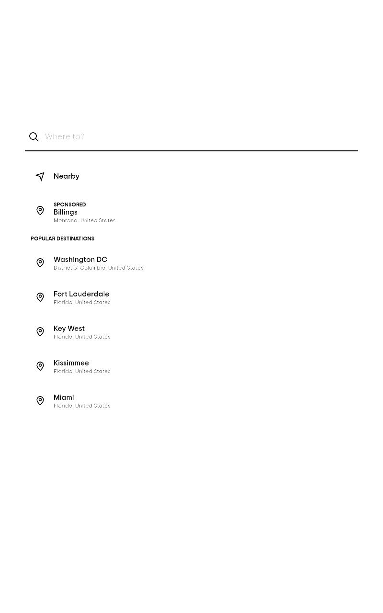Image resolution: width=383 pixels, height=613 pixels.
Task: Click the magnifying glass search icon
Action: pyautogui.click(x=34, y=137)
